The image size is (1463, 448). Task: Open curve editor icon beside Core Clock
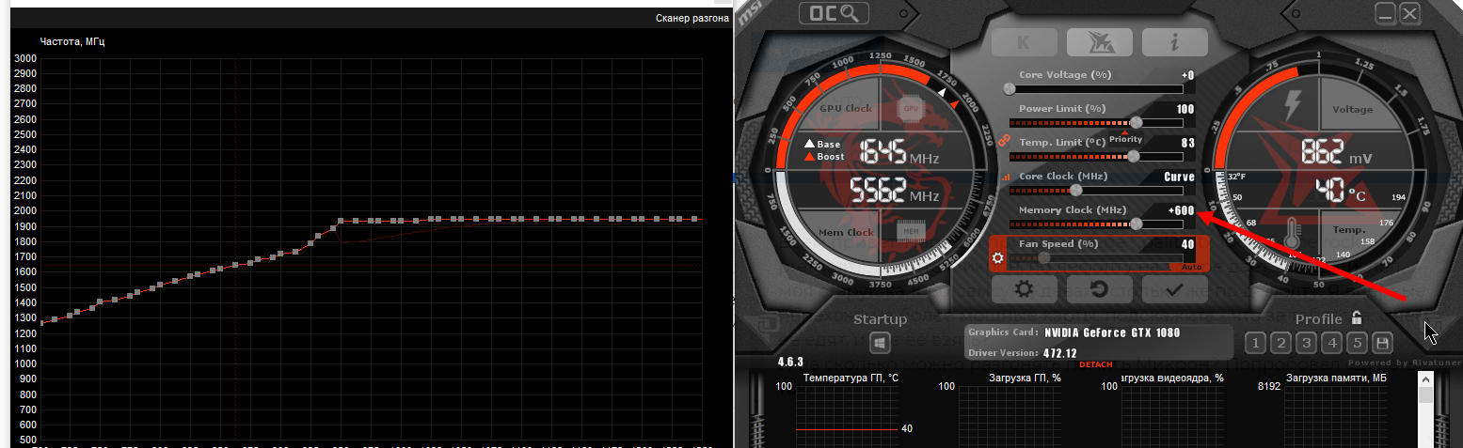coord(1006,177)
